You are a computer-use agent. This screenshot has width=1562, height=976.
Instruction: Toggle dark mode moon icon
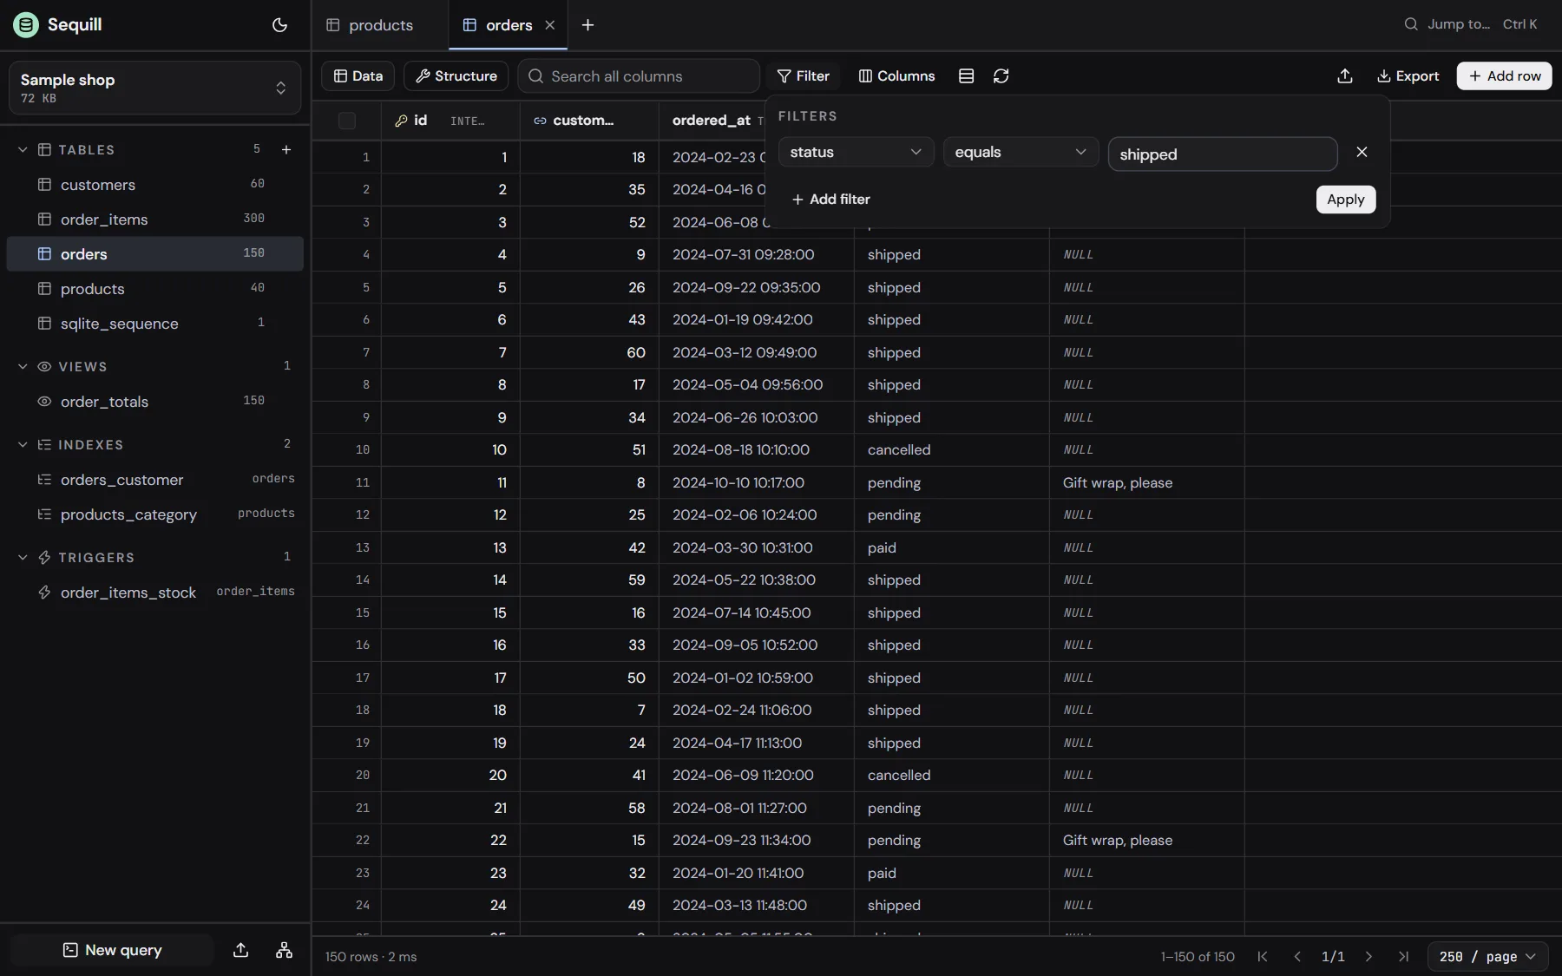(x=279, y=25)
